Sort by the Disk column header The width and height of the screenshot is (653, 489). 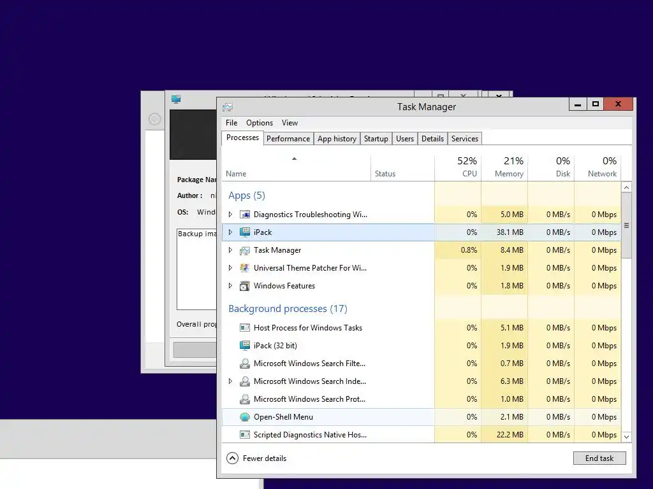(x=551, y=168)
